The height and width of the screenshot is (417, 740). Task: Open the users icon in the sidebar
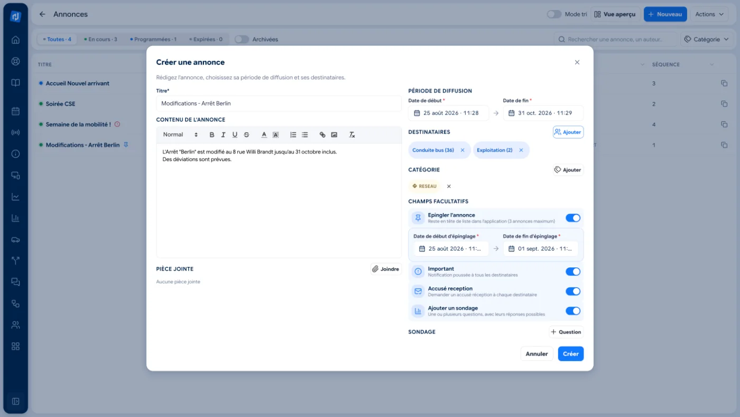[15, 325]
